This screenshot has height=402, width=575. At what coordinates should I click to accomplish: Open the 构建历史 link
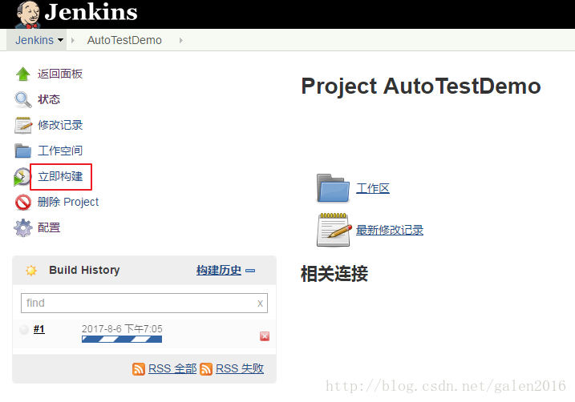[219, 271]
